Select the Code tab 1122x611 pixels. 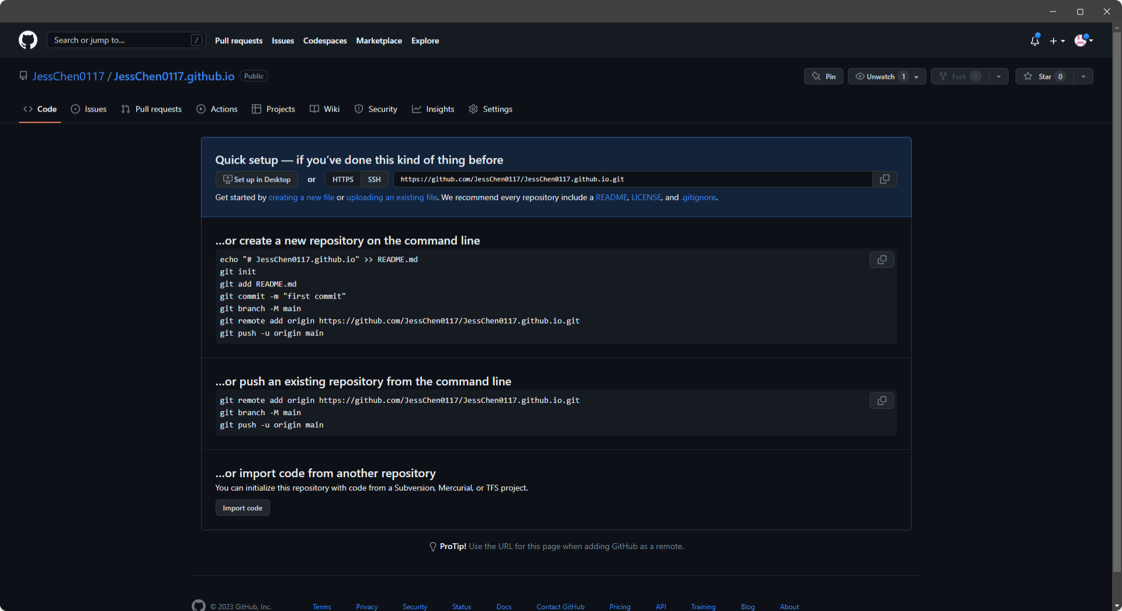click(x=40, y=109)
